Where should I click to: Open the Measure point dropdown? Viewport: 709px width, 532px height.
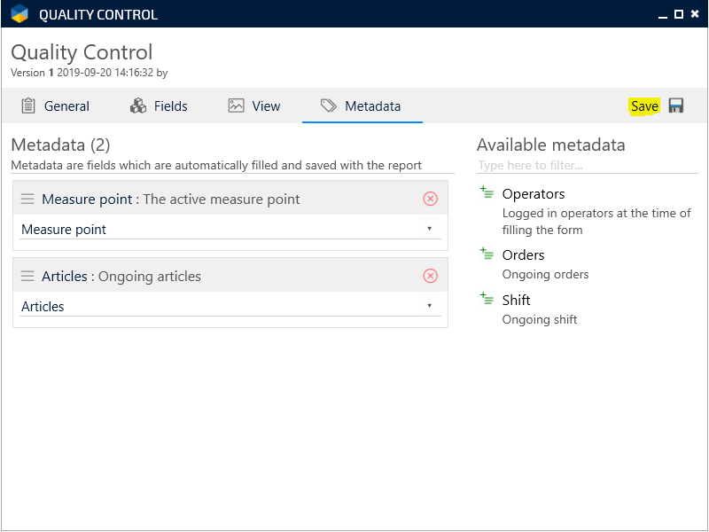click(429, 229)
